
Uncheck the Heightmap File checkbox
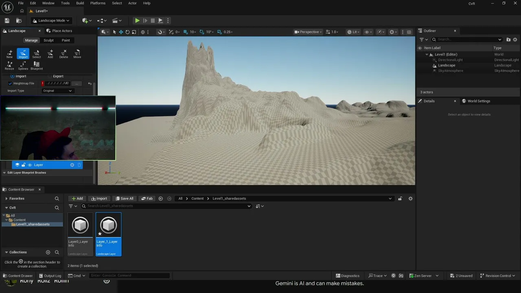tap(10, 83)
